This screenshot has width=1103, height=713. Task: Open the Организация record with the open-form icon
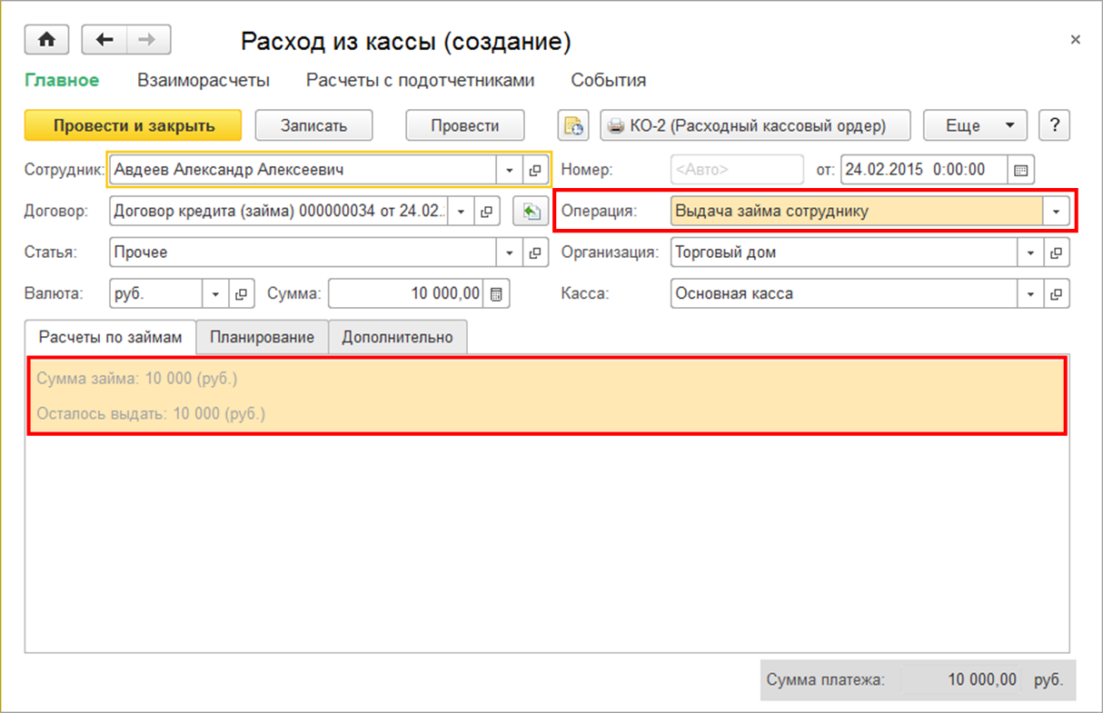coord(1056,253)
